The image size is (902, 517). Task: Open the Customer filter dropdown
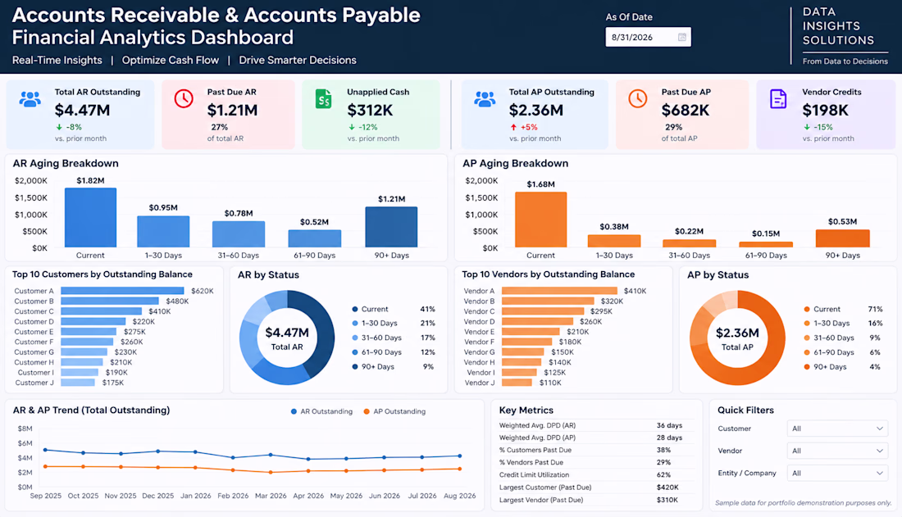(837, 429)
